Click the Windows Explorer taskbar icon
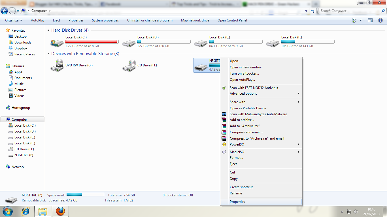Screen dimensions: 387x217 click(x=43, y=211)
